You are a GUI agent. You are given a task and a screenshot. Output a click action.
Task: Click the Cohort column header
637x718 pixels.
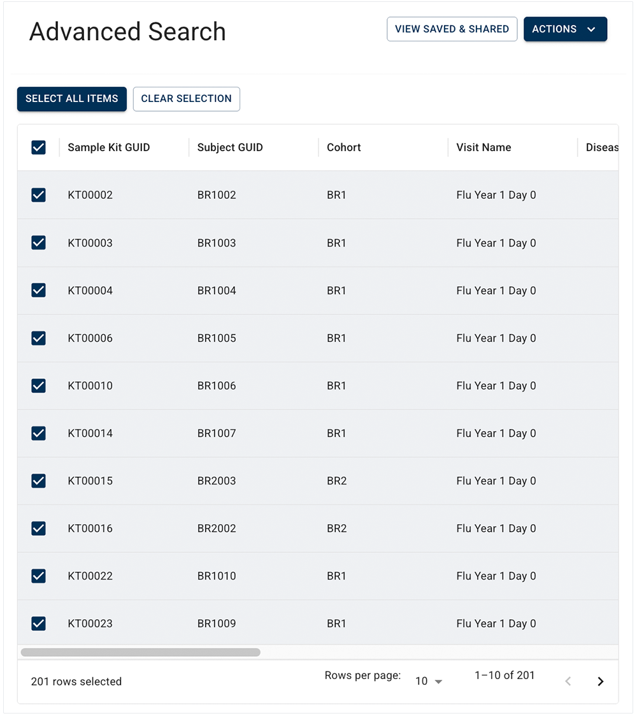click(344, 148)
